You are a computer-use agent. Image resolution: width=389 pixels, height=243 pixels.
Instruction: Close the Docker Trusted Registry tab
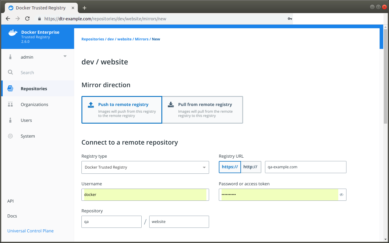[72, 8]
